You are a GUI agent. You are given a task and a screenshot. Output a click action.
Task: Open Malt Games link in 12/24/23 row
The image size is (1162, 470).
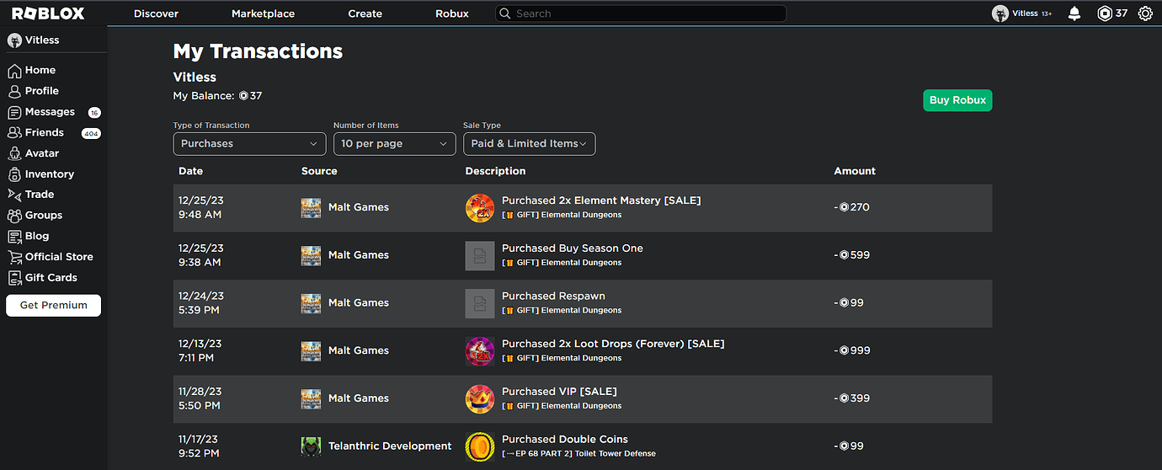coord(359,303)
